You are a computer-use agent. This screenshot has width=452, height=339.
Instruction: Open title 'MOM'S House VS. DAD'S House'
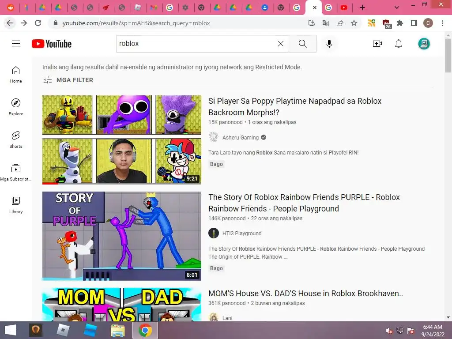pos(305,294)
